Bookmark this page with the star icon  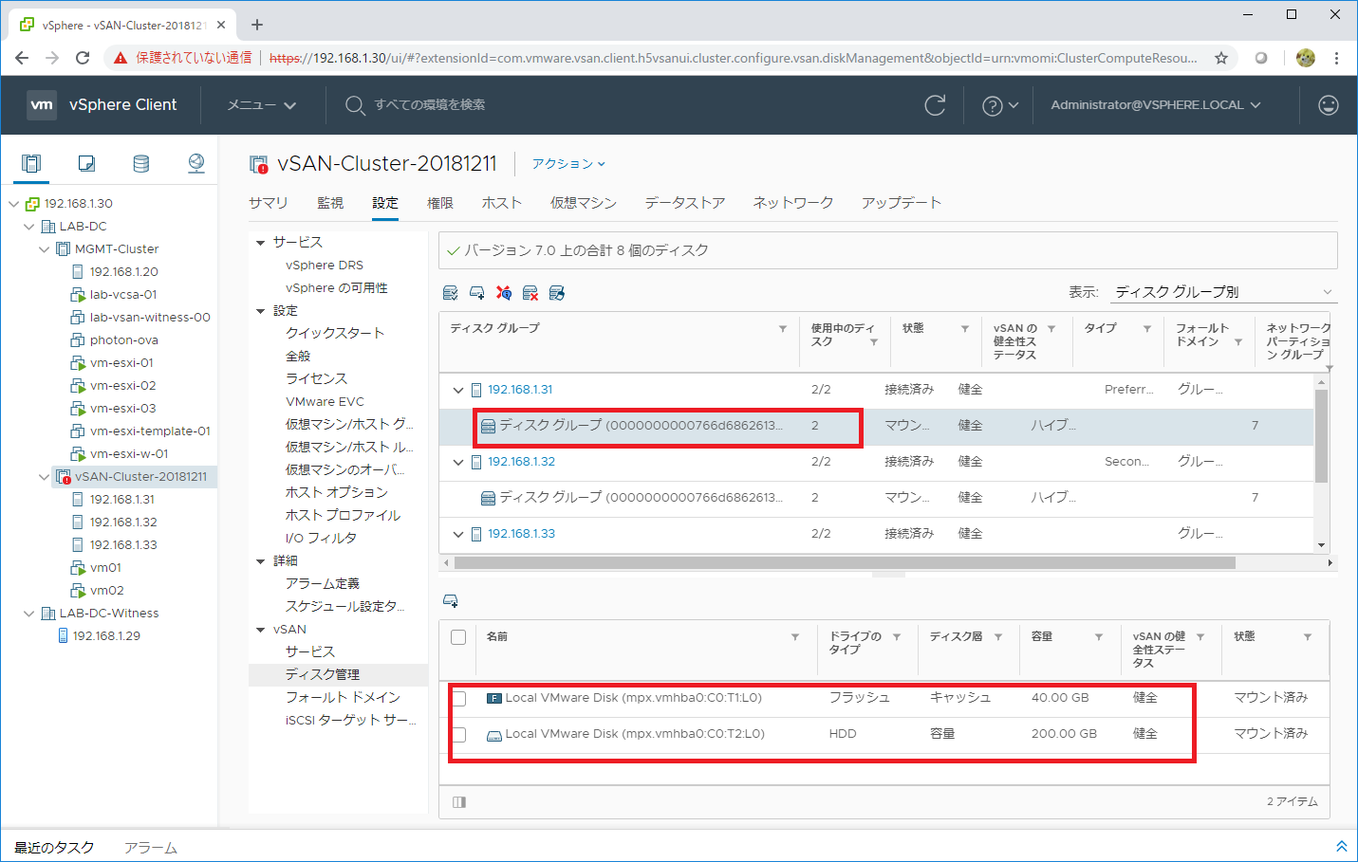(1221, 58)
